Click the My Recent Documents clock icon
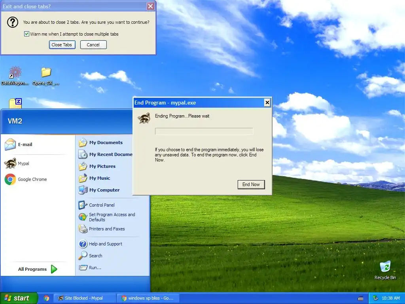 coord(83,154)
